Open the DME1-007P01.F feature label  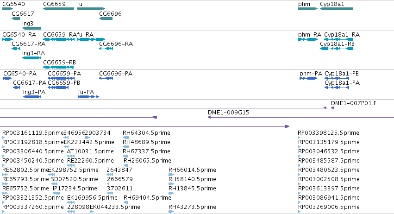click(x=354, y=103)
